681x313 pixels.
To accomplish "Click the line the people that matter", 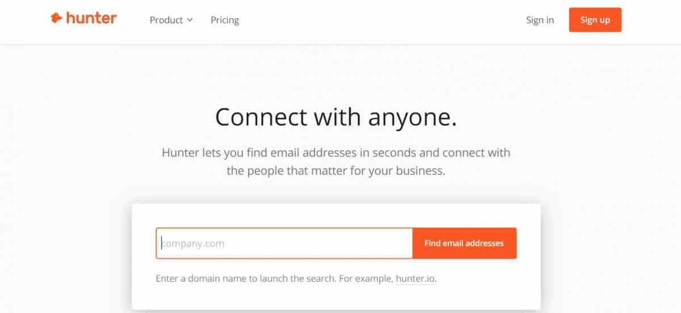I will [336, 171].
